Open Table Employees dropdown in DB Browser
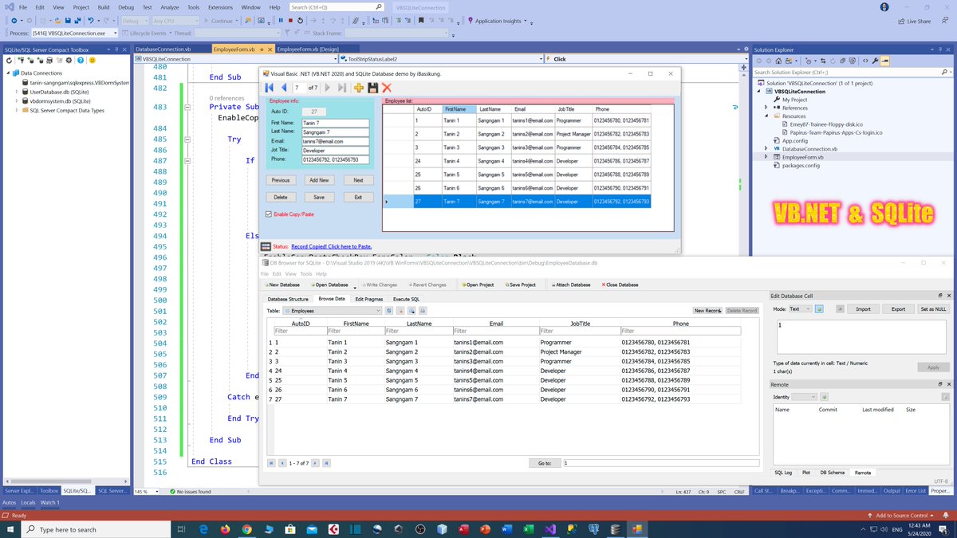 pyautogui.click(x=332, y=310)
